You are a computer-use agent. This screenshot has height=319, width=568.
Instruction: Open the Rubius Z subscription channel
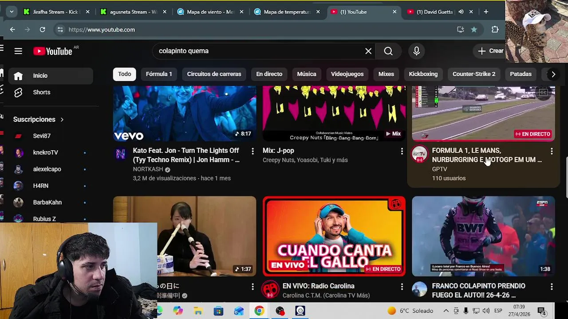coord(51,218)
